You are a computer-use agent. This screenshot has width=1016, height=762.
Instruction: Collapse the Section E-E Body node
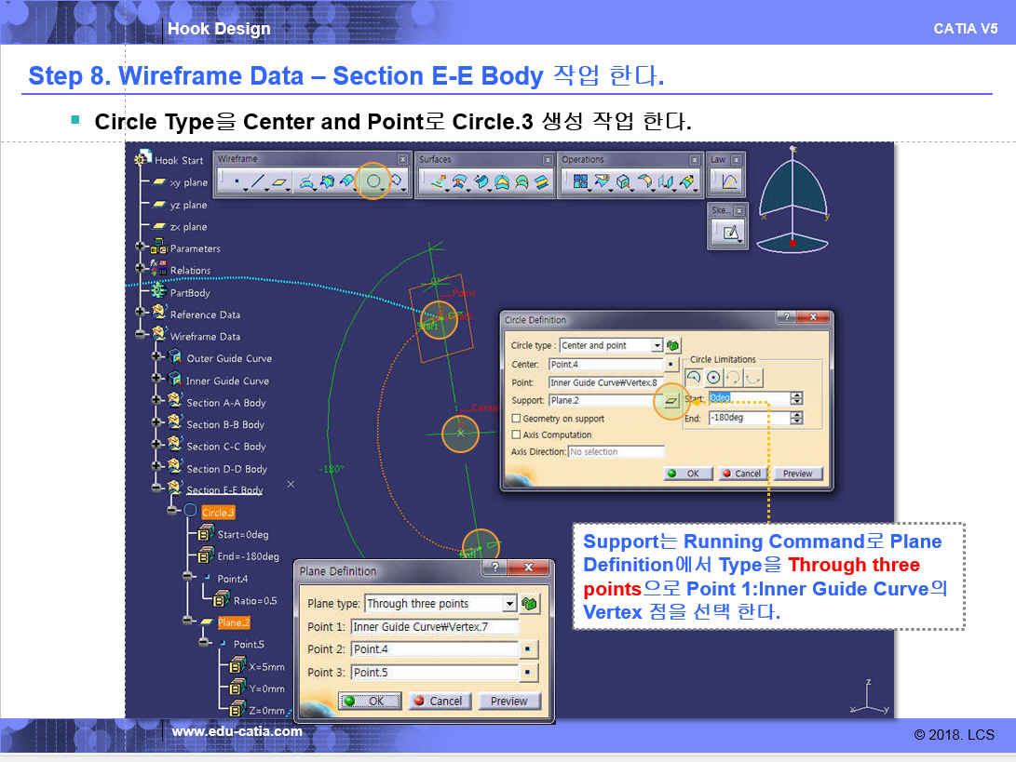[156, 489]
